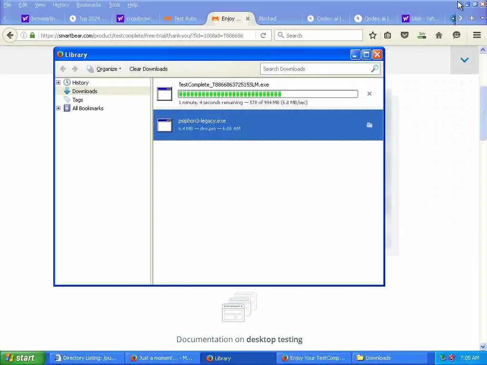Click page scrollbar down arrow
The width and height of the screenshot is (487, 365).
click(x=483, y=346)
